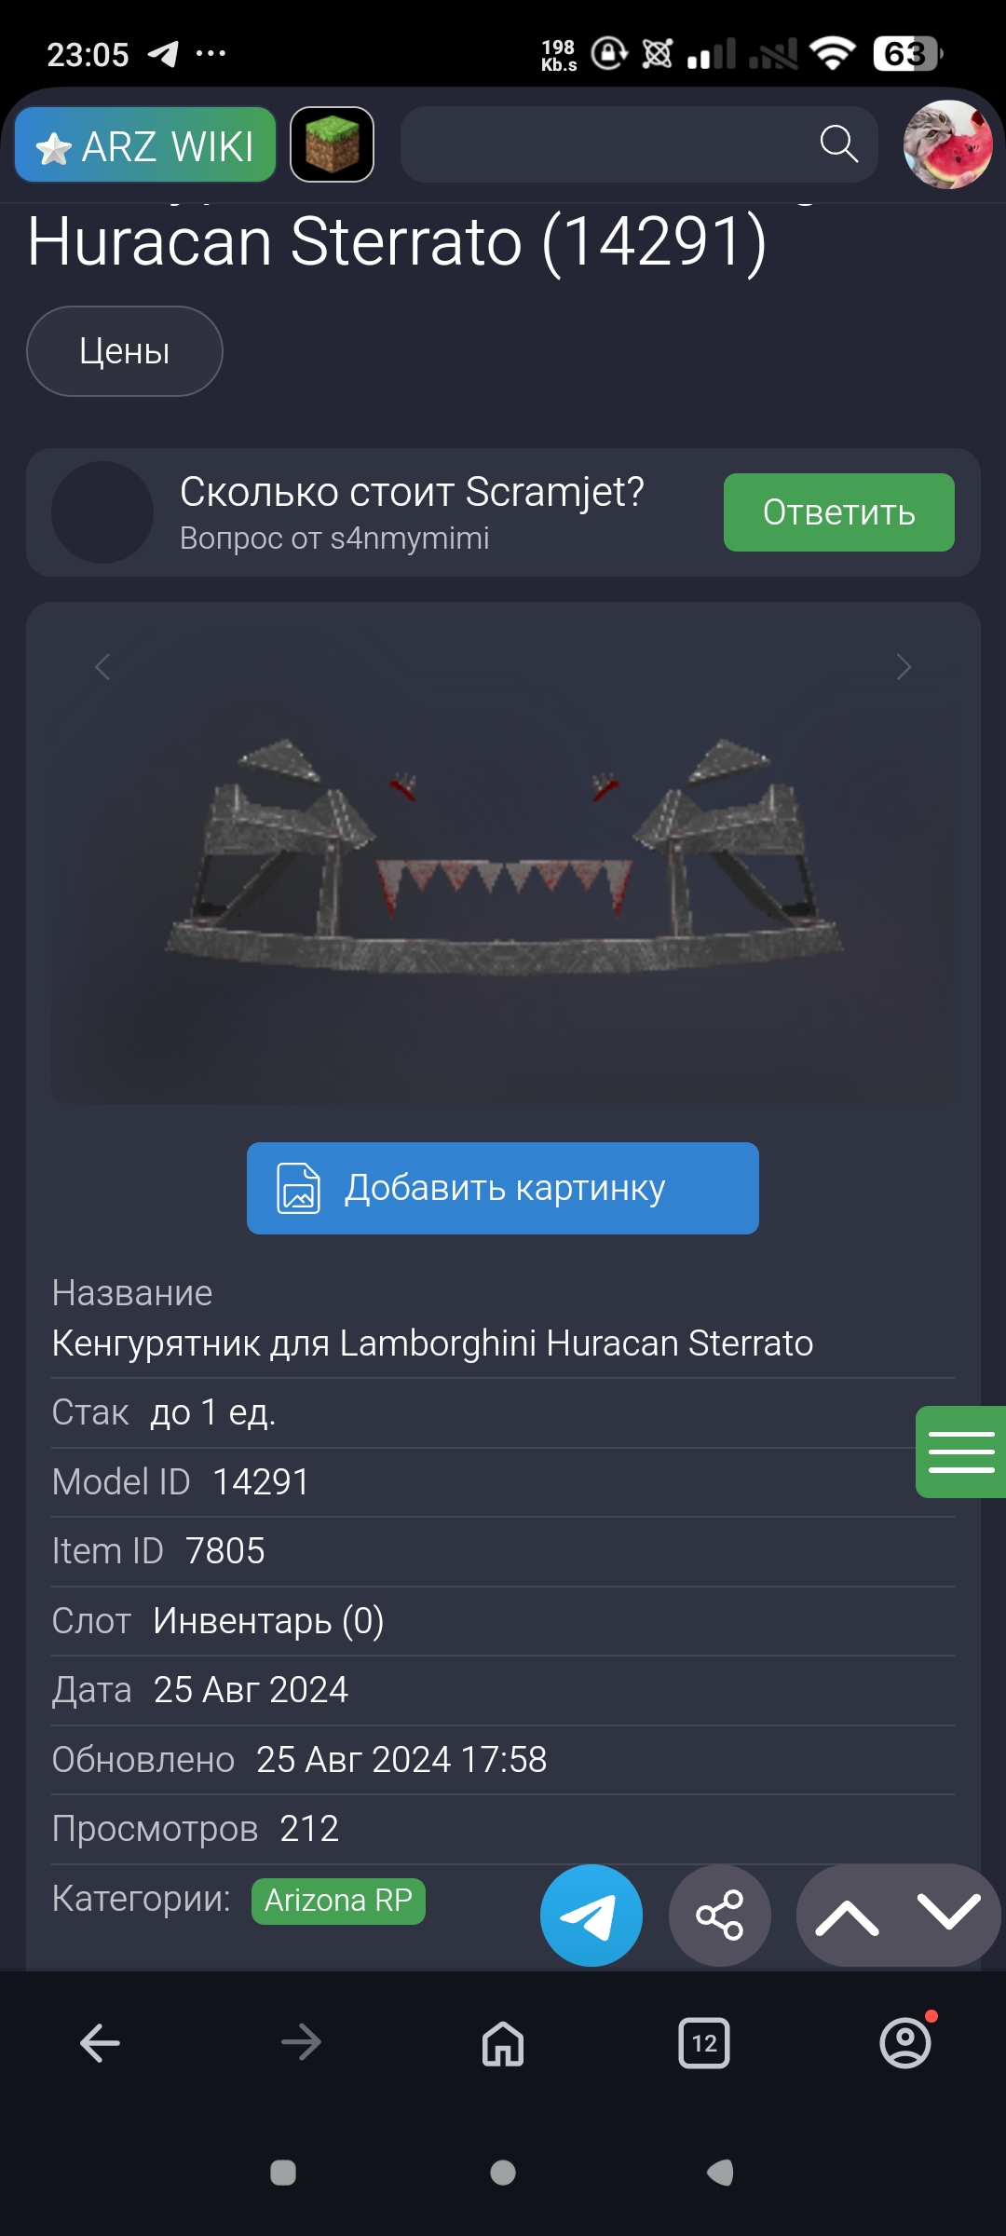Viewport: 1006px width, 2236px height.
Task: Open the share options icon
Action: click(720, 1916)
